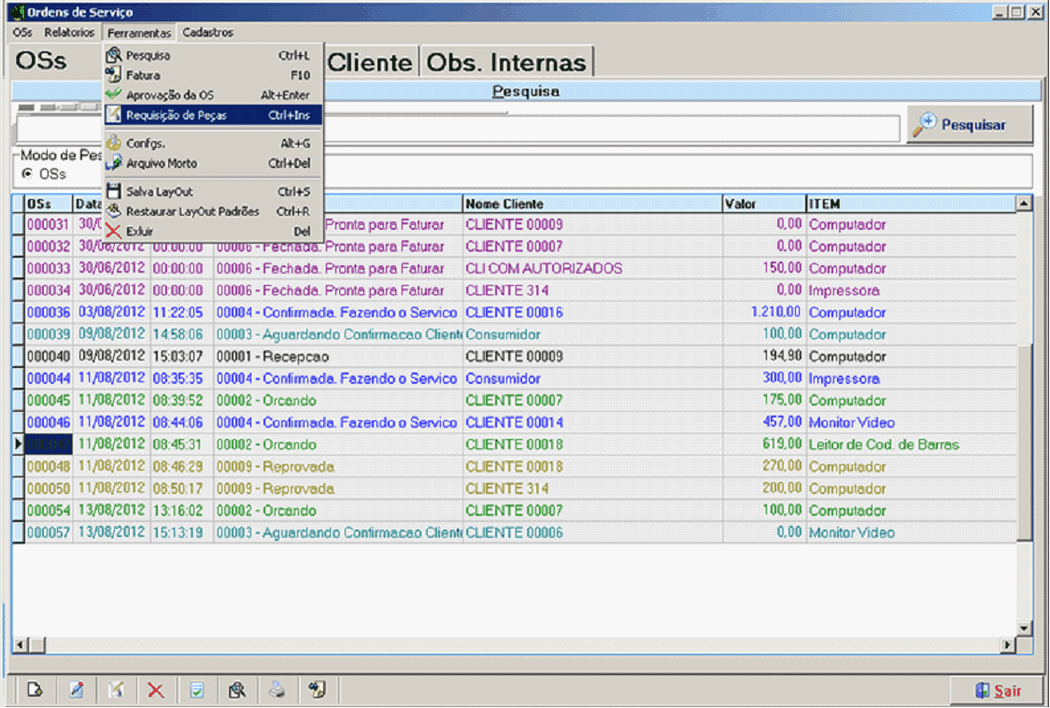Click the Sair exit button

(x=997, y=691)
